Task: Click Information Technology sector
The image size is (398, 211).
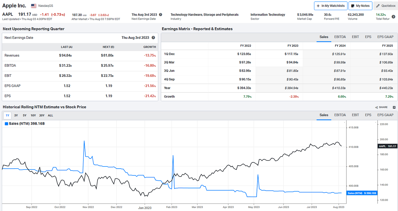Action: coord(268,14)
